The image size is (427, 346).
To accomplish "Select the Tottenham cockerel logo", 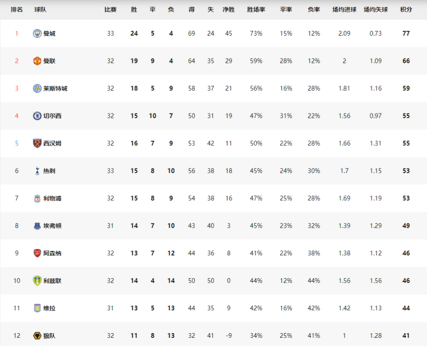I will [x=37, y=171].
